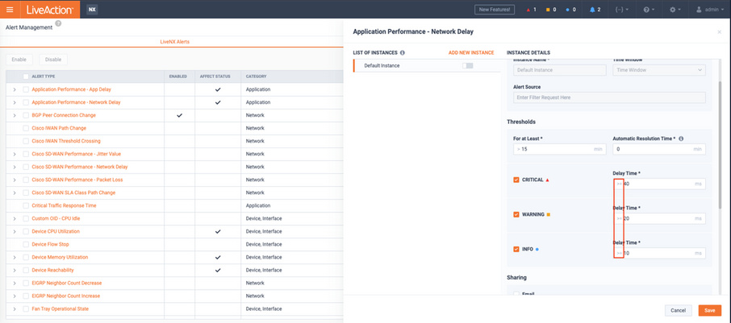Close the Network Delay panel
The width and height of the screenshot is (731, 323).
[x=720, y=31]
